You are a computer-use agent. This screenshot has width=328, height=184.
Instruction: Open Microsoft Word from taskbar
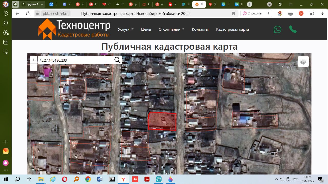[x=100, y=179]
